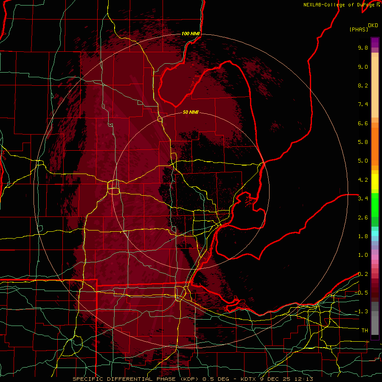The height and width of the screenshot is (382, 382).
Task: Click the 1.0 scale value
Action: pyautogui.click(x=363, y=255)
